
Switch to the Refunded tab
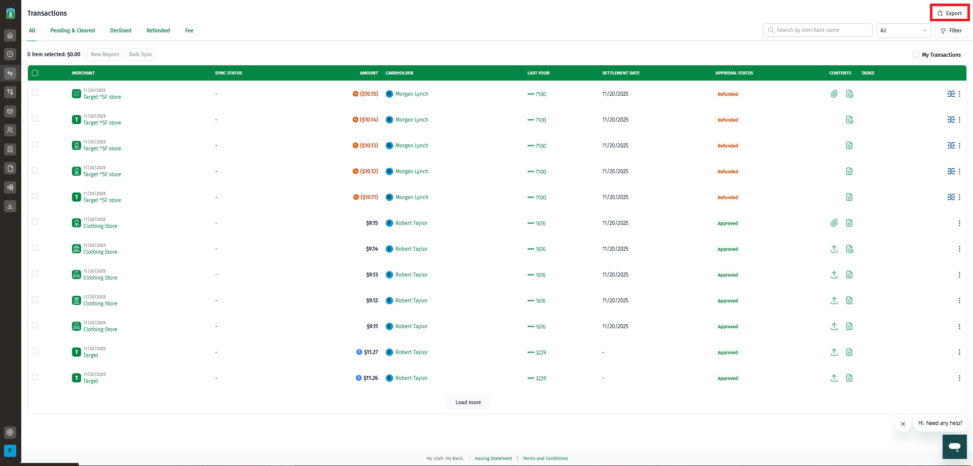coord(158,30)
